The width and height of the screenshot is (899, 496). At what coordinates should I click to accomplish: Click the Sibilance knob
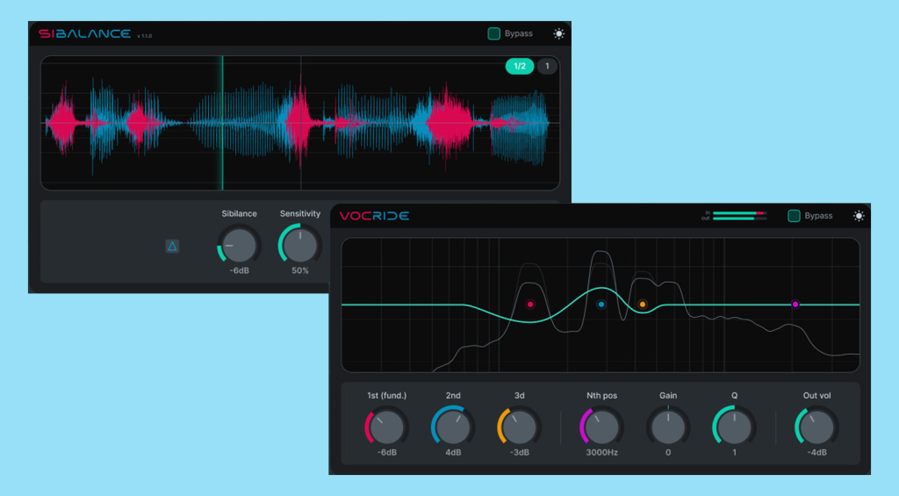[239, 244]
